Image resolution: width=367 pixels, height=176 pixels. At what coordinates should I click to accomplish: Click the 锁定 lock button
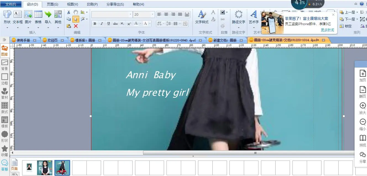coord(345,26)
